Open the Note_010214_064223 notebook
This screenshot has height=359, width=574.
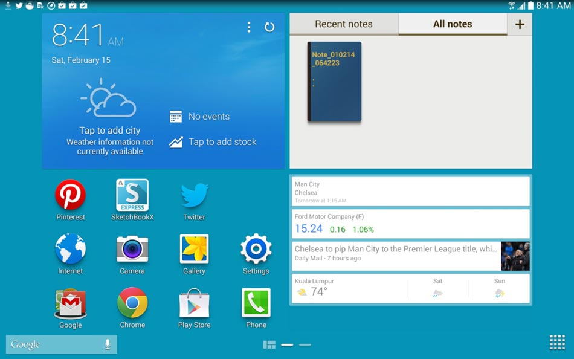pos(334,82)
